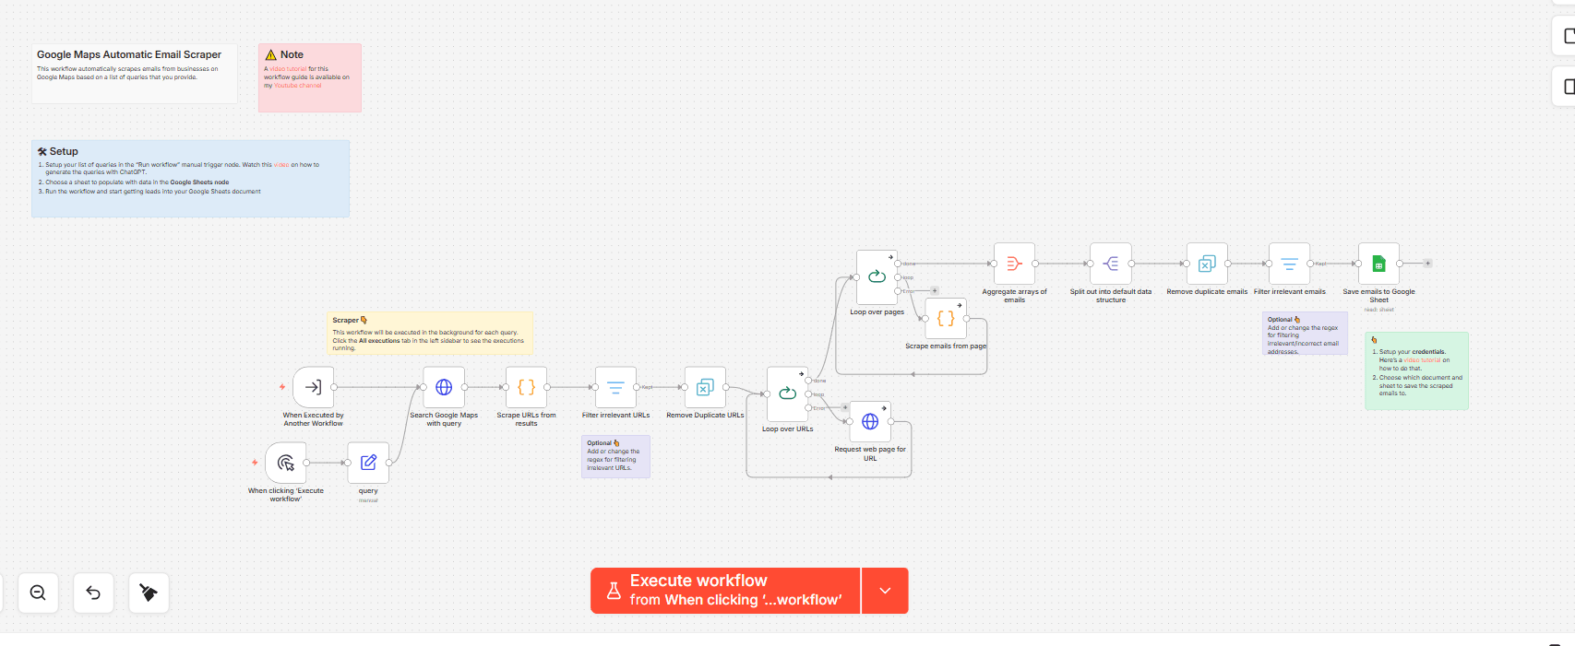Open the 'video tutorial' link in green note

[1422, 360]
